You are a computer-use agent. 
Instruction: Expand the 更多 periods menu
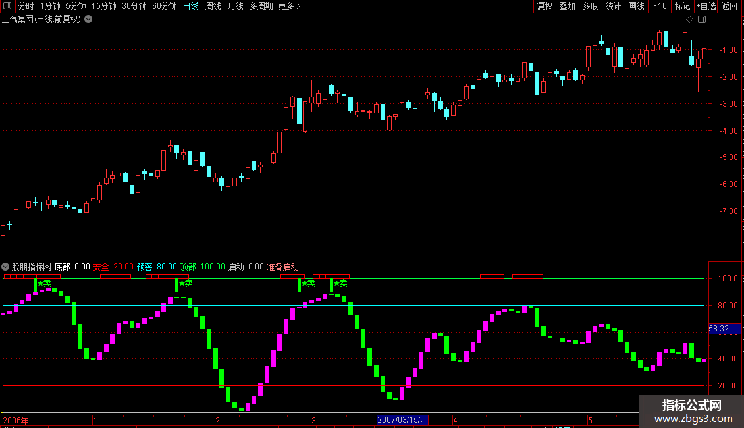290,6
